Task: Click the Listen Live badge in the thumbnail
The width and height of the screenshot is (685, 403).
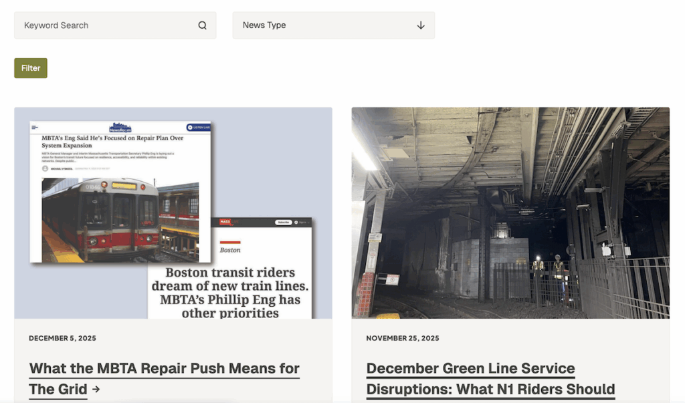Action: pyautogui.click(x=198, y=127)
